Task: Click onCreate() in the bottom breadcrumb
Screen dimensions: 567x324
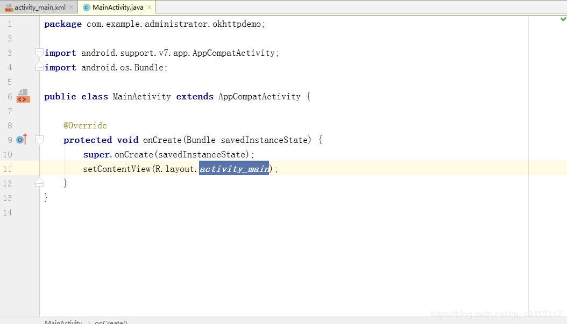Action: (x=111, y=321)
